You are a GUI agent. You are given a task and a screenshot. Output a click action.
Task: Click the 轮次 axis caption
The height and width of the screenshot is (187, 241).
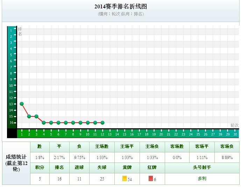(235, 125)
